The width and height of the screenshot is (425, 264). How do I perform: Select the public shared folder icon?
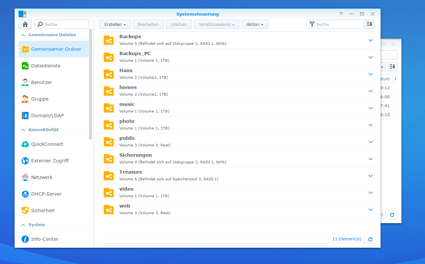(109, 142)
